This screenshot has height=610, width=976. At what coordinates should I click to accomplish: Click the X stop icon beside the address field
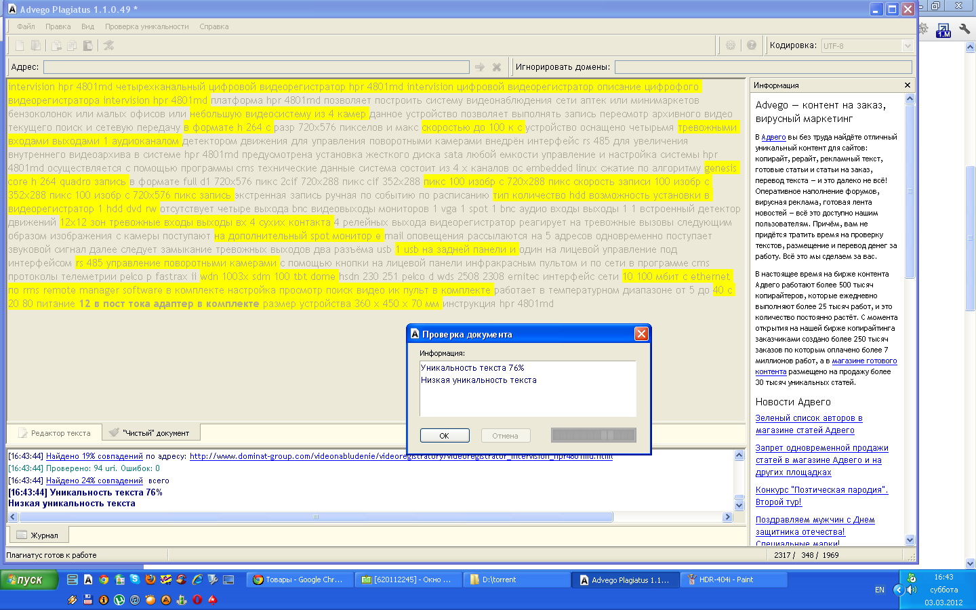497,67
